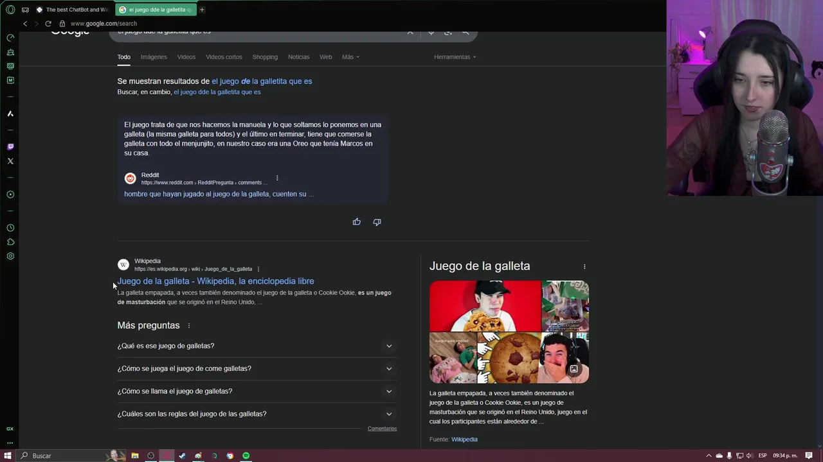
Task: Click the thumbs down feedback icon
Action: [x=377, y=222]
